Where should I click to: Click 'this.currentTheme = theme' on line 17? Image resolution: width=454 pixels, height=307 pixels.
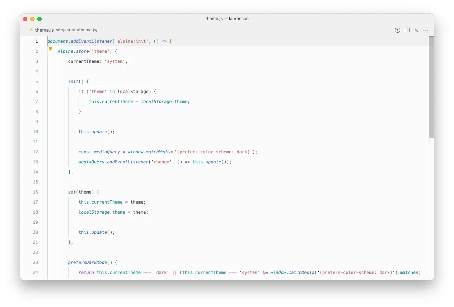pos(111,202)
